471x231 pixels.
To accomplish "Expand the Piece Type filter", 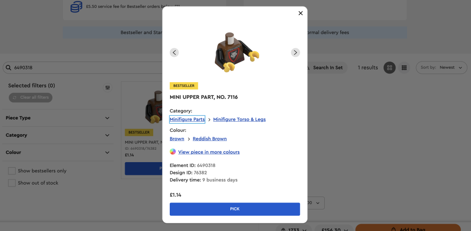I will pyautogui.click(x=57, y=118).
